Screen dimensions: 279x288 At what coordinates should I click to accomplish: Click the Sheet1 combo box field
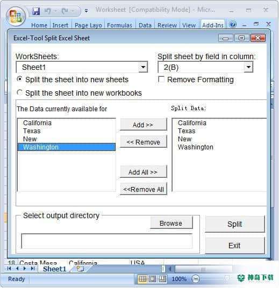[x=82, y=67]
